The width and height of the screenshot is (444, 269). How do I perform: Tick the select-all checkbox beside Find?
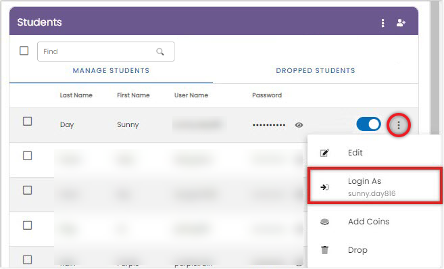(24, 51)
